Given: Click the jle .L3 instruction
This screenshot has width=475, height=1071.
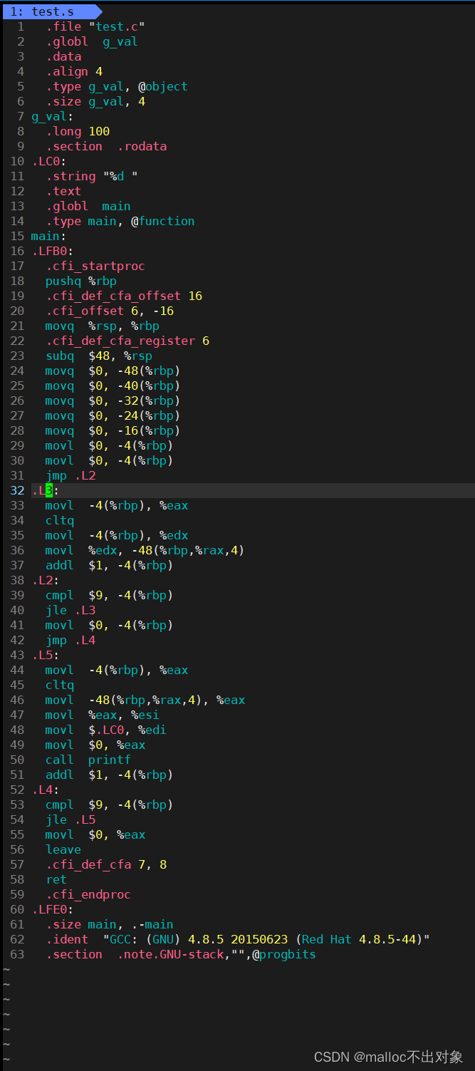Looking at the screenshot, I should (71, 610).
